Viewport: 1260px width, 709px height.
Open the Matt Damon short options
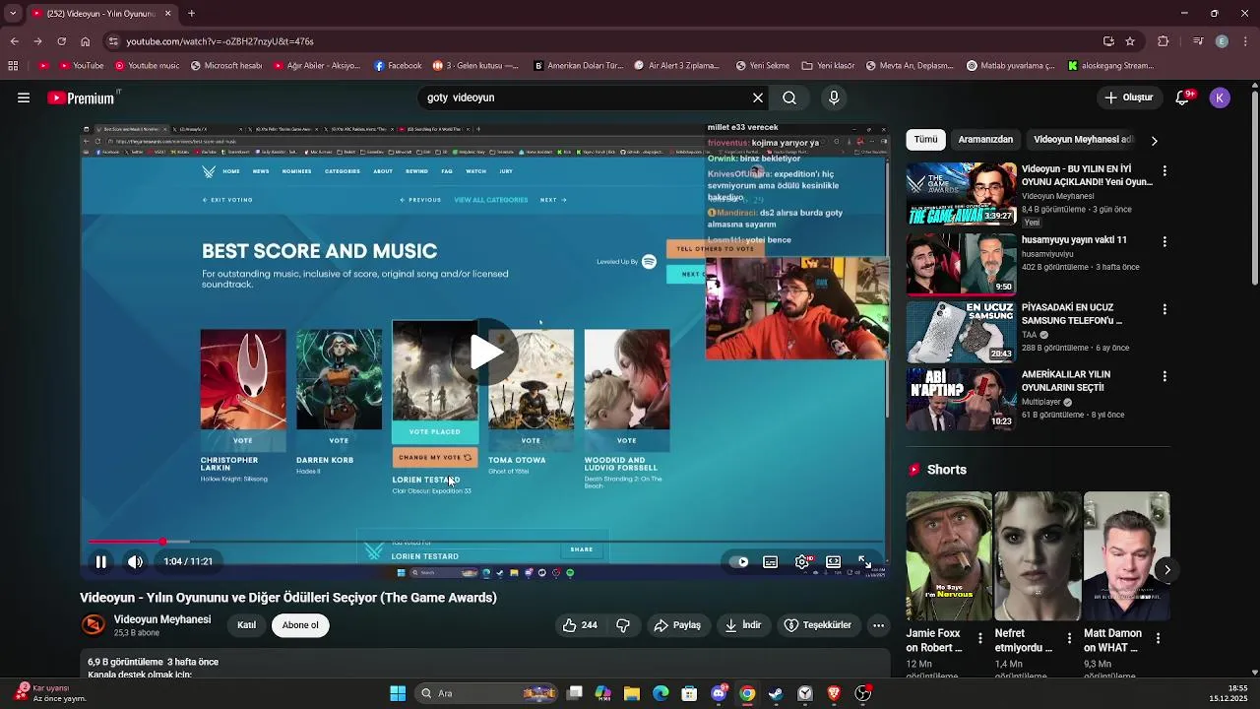pyautogui.click(x=1158, y=639)
